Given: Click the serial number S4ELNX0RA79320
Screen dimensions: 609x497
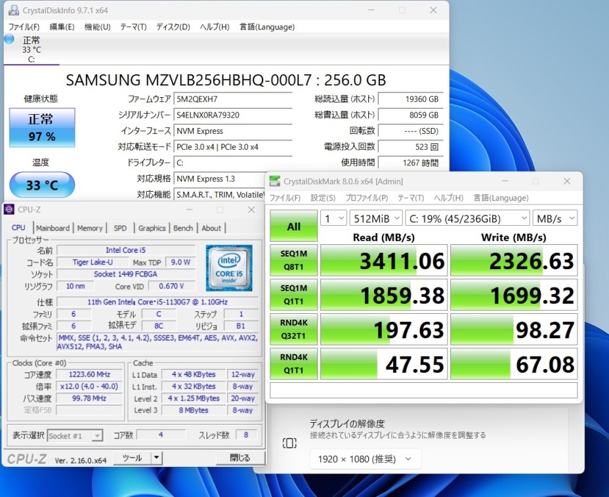Looking at the screenshot, I should (x=233, y=115).
